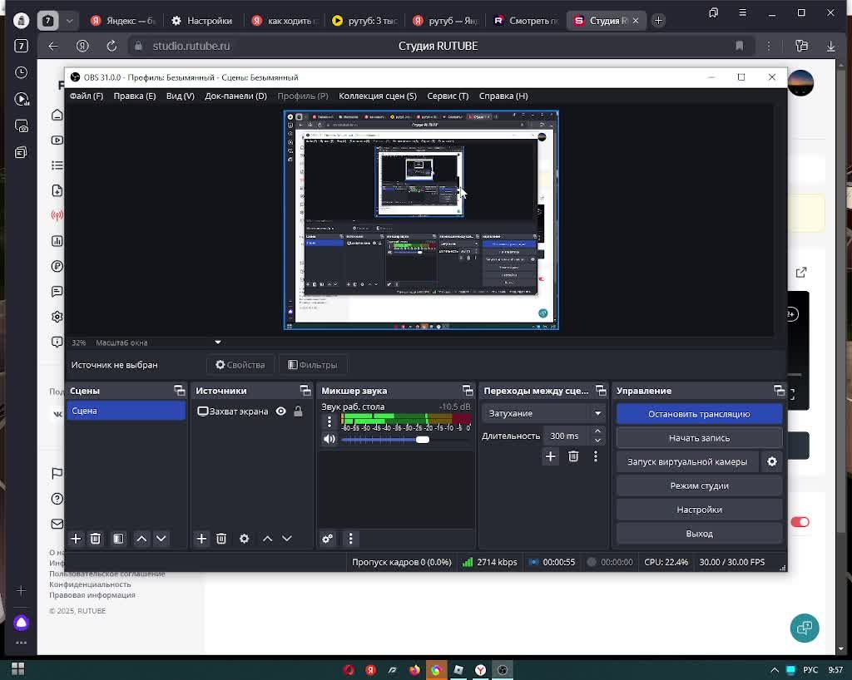The image size is (852, 680).
Task: Hide the Захват экрана source via eye icon
Action: point(281,411)
